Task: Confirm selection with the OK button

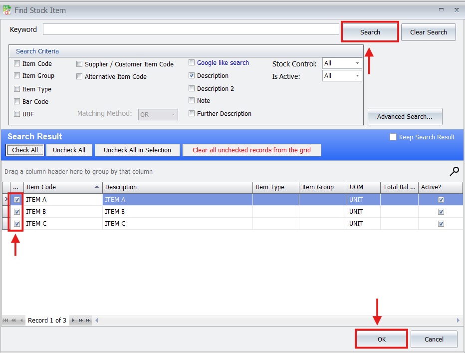Action: coord(381,339)
